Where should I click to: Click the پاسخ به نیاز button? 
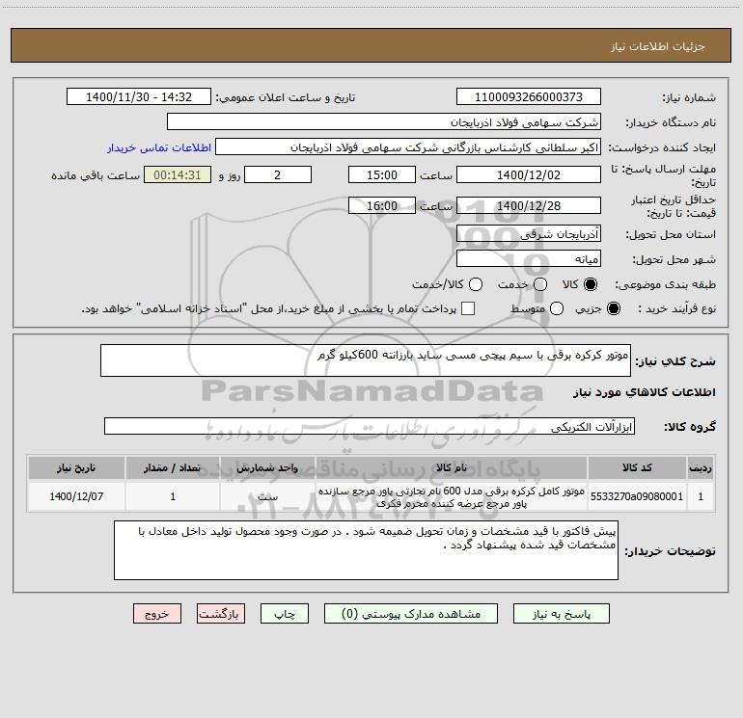coord(561,614)
